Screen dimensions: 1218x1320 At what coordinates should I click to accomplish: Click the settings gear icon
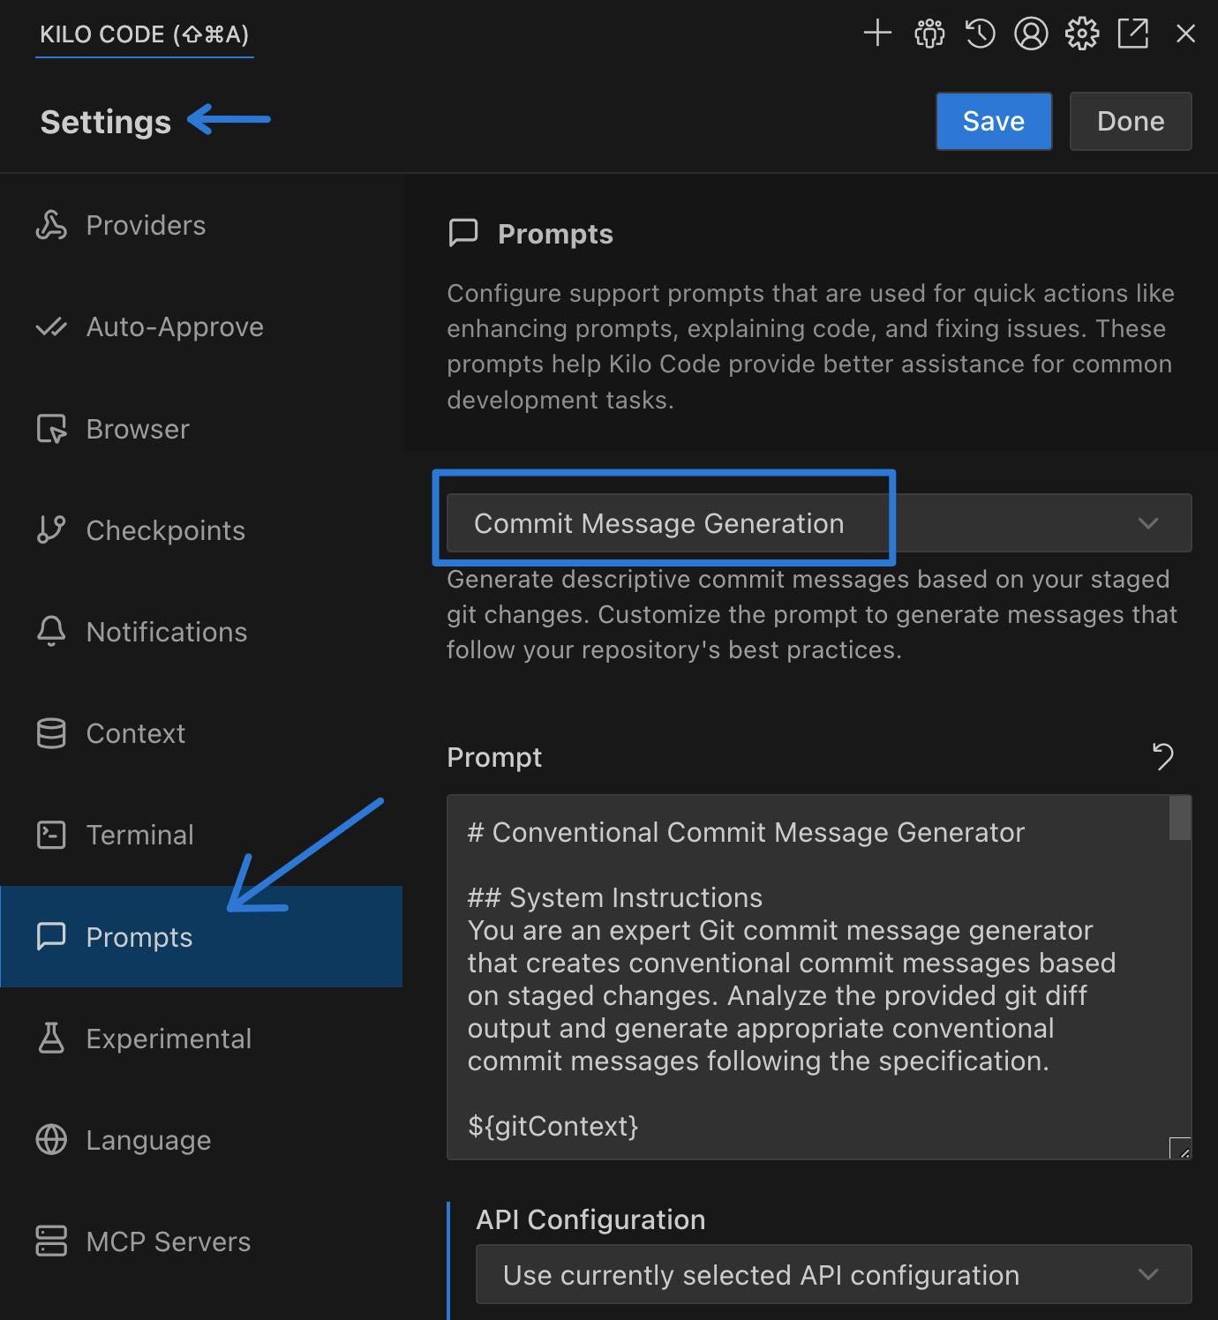1082,34
